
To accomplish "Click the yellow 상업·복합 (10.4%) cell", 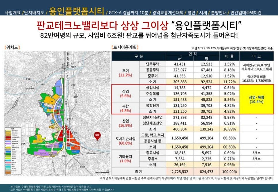I will point(256,99).
